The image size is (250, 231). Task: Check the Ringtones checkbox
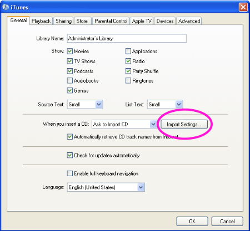(128, 81)
